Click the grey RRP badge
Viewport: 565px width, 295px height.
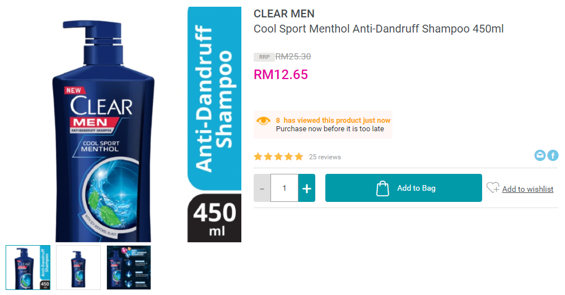tap(264, 57)
